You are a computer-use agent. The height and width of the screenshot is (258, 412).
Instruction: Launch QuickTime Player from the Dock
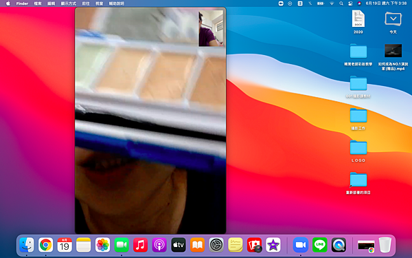click(x=339, y=245)
